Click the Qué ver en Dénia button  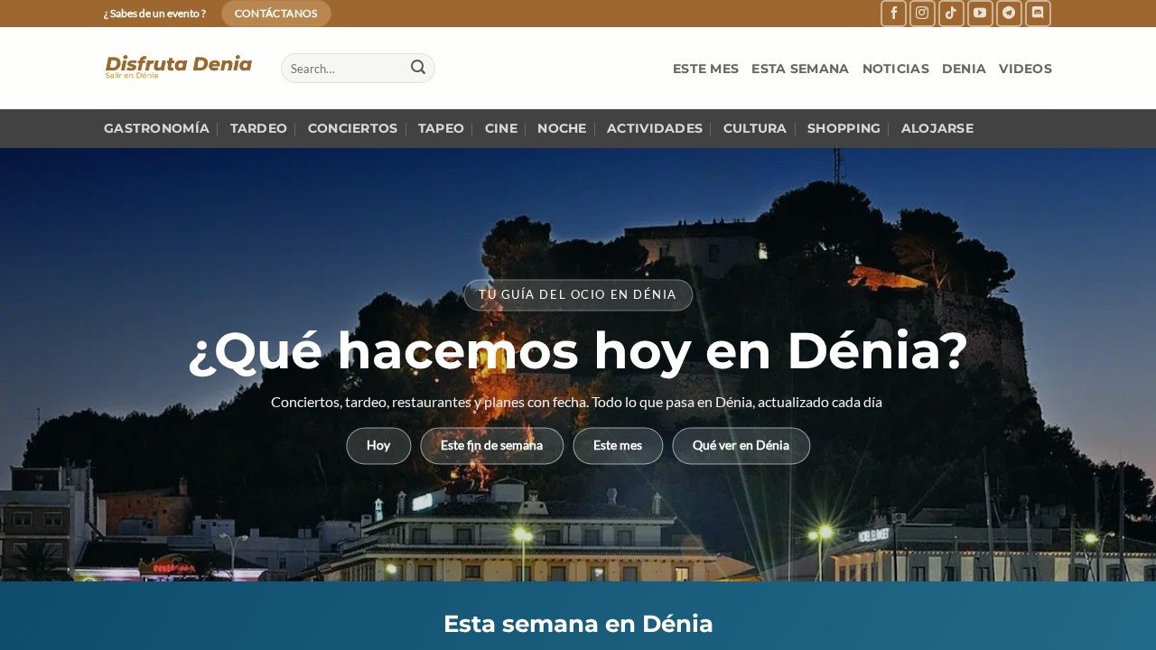tap(741, 446)
